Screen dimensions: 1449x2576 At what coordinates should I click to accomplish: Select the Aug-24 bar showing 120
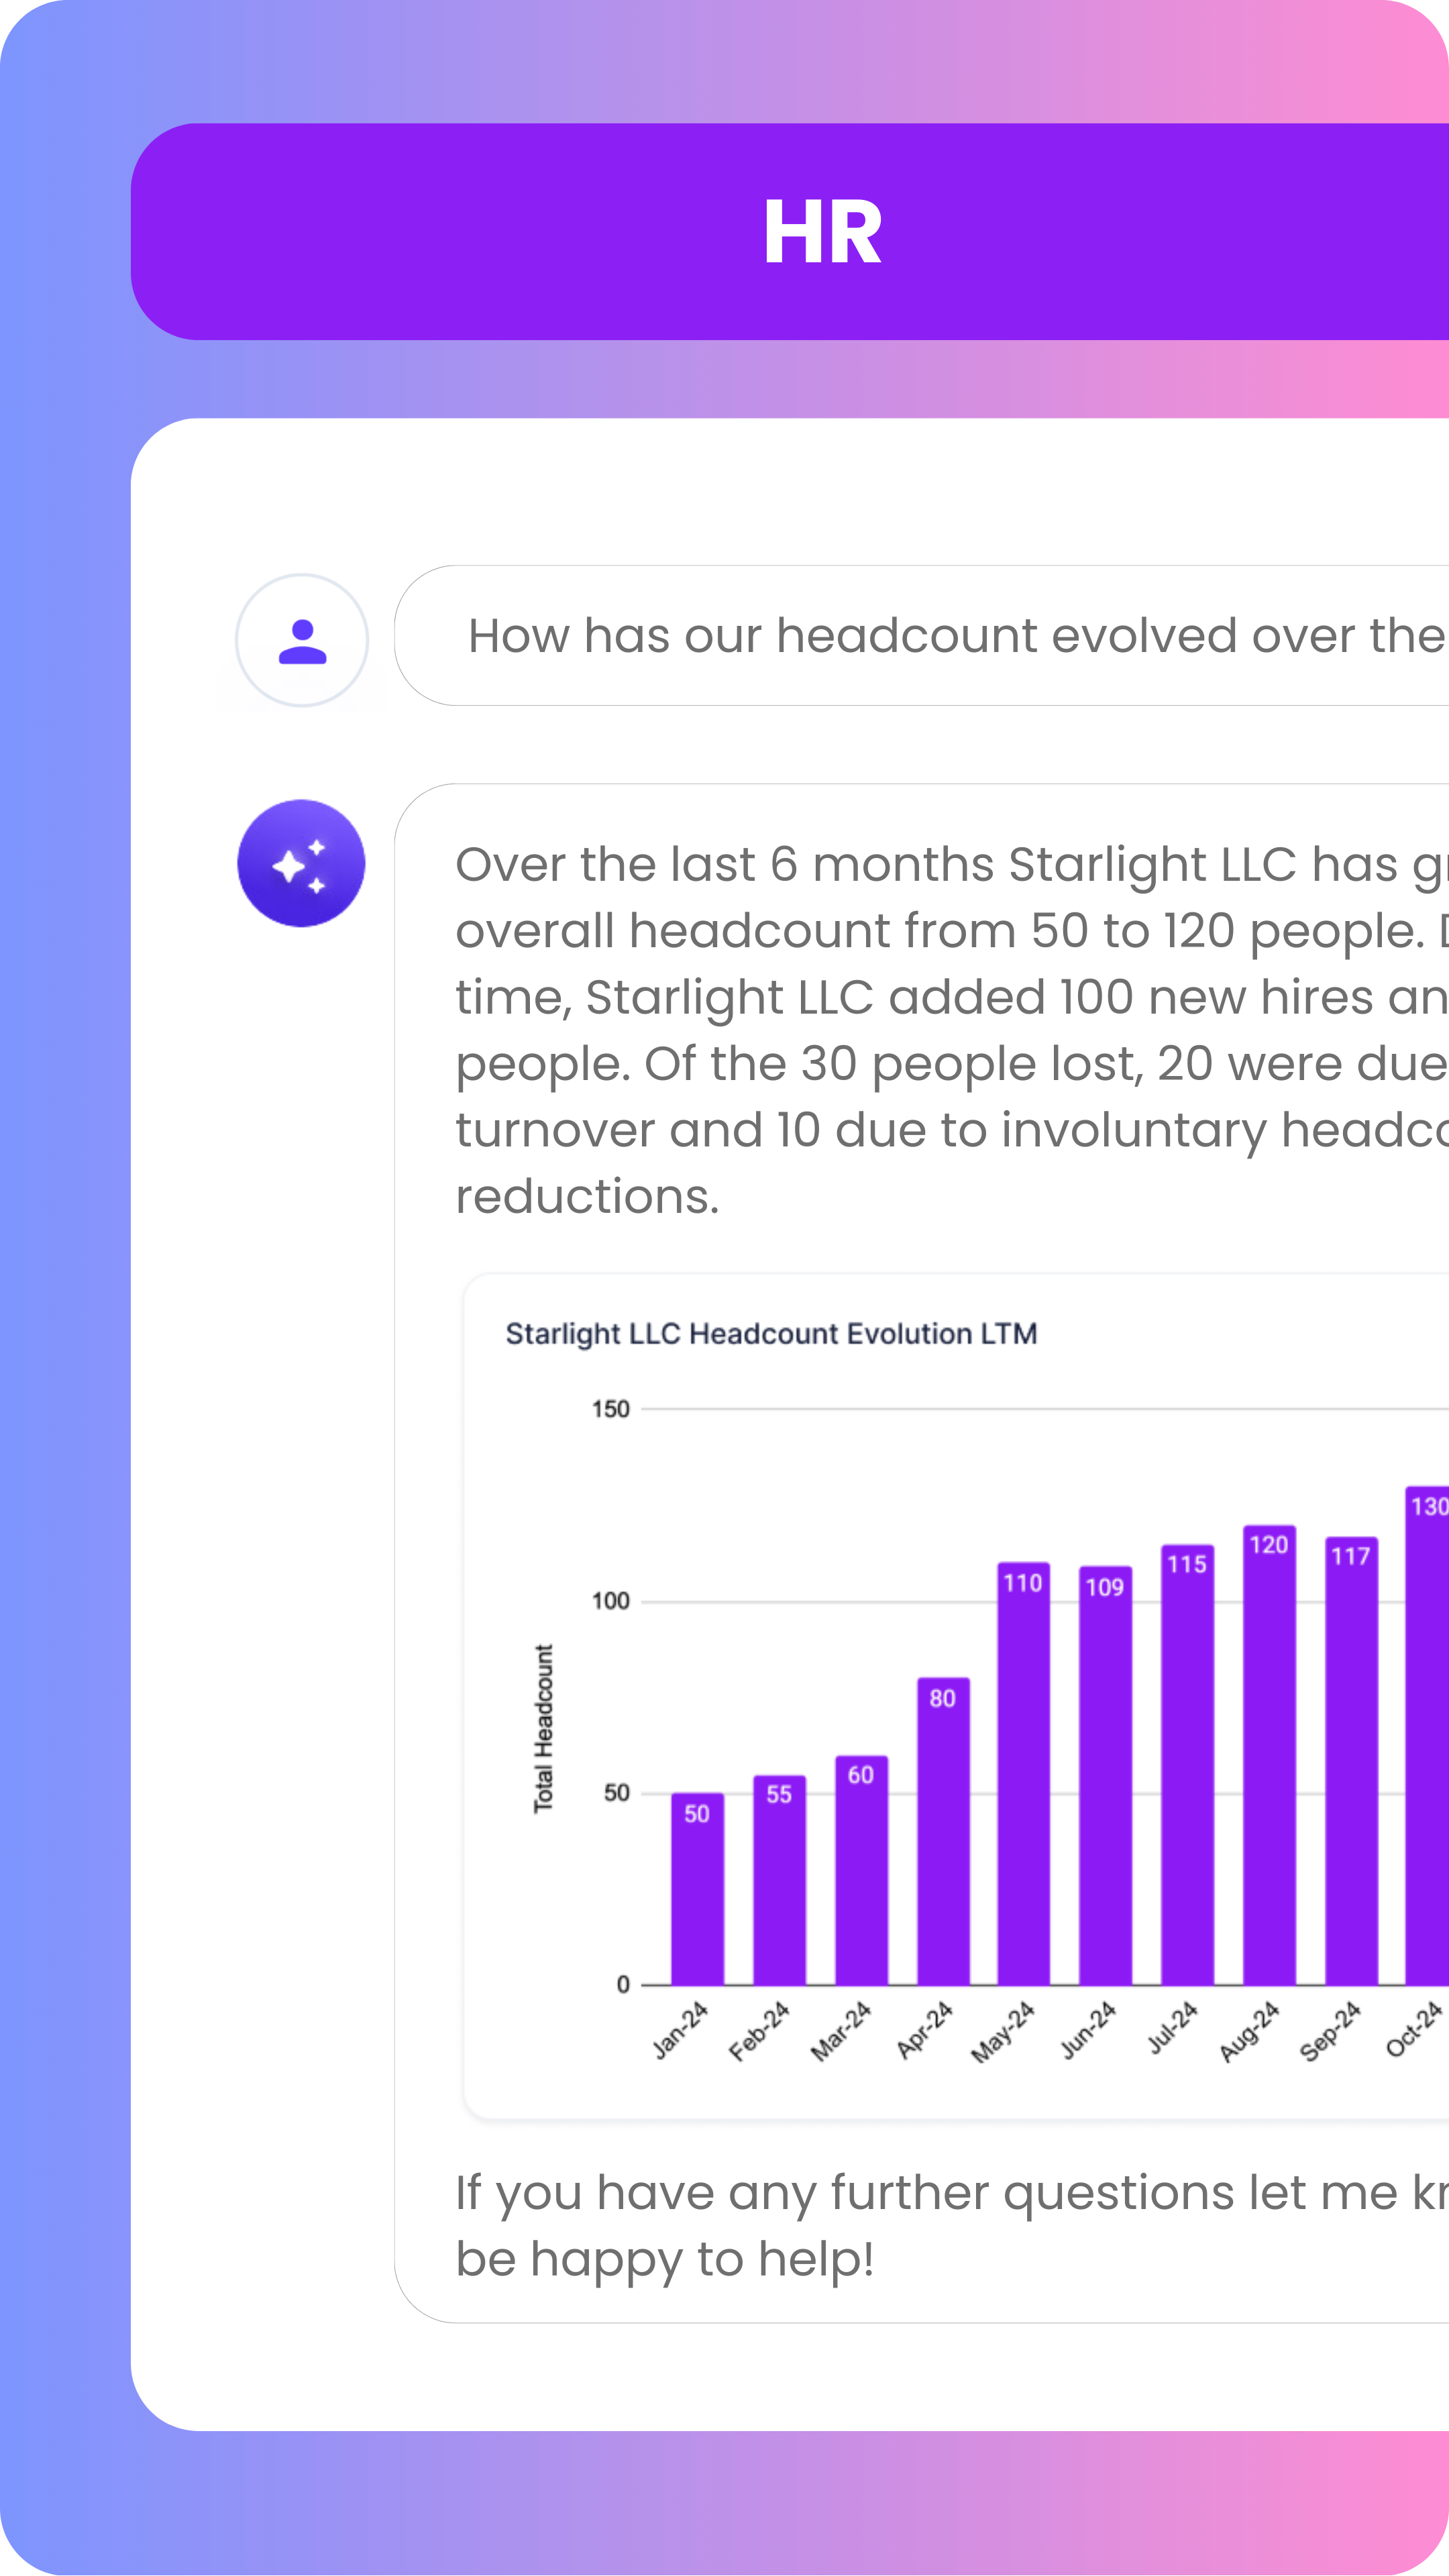[1269, 1755]
